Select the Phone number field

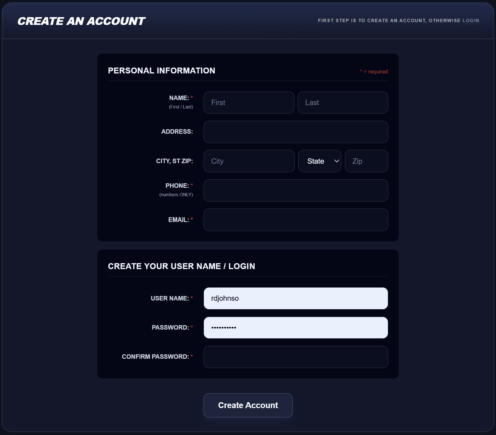click(295, 191)
